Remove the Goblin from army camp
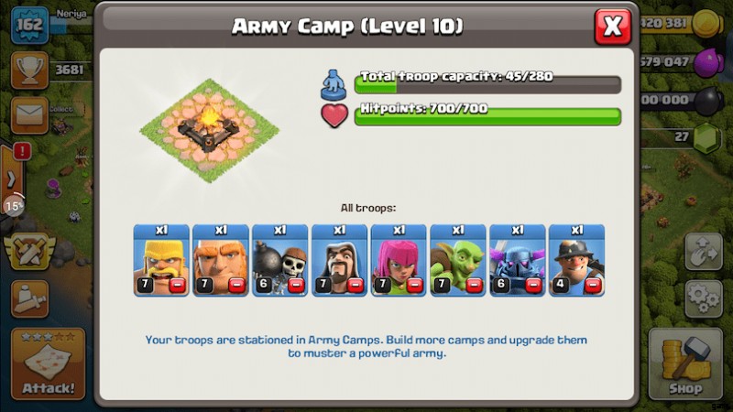 [474, 285]
